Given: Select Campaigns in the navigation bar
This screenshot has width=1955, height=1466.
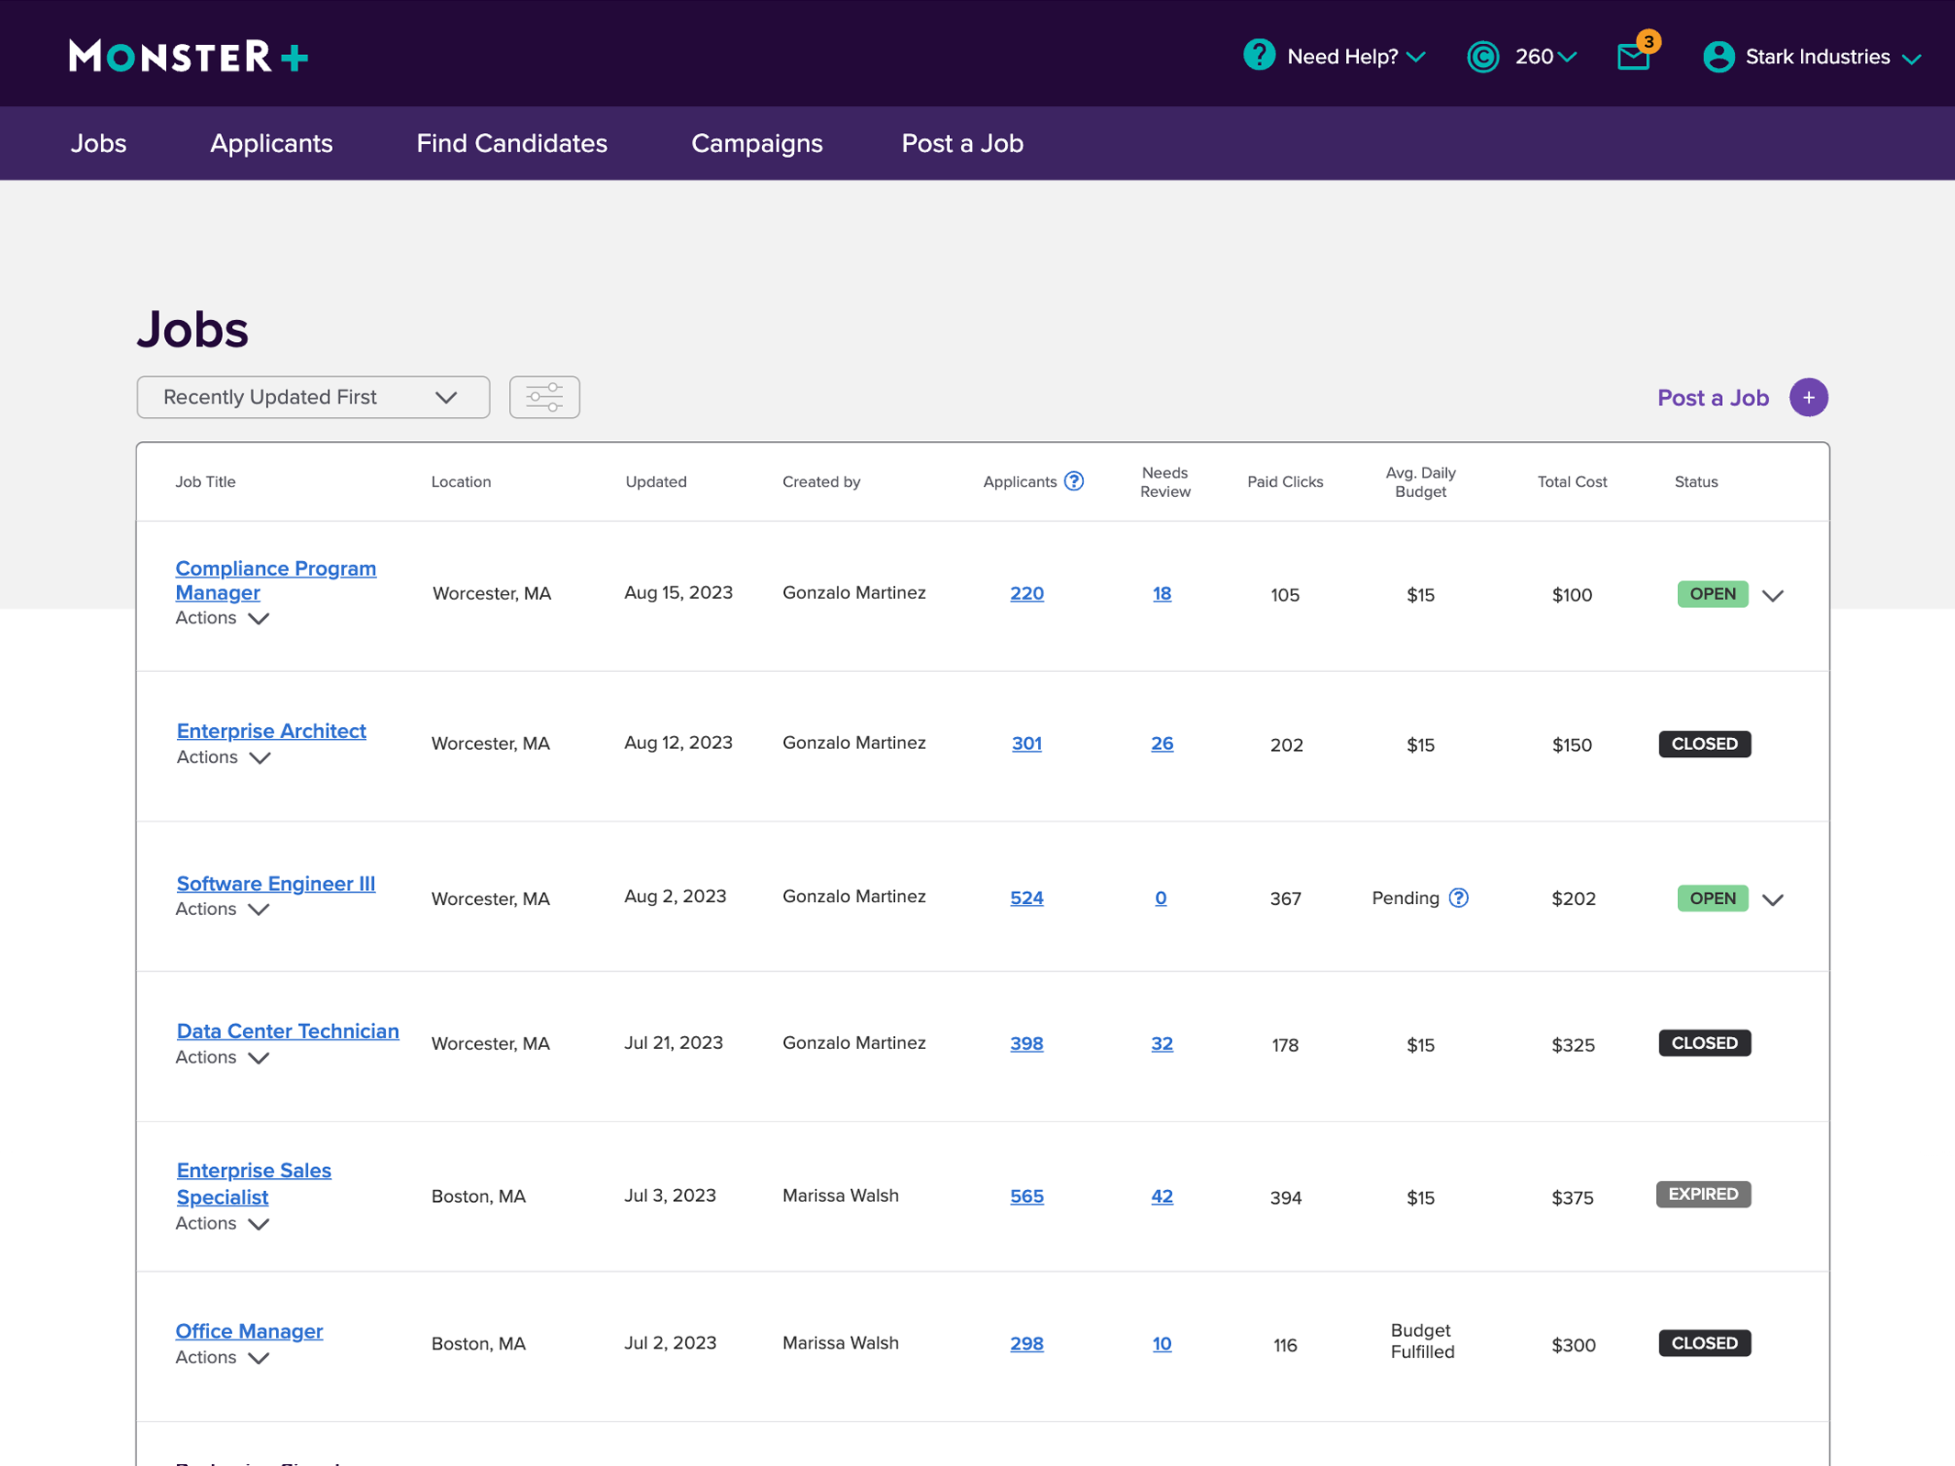Looking at the screenshot, I should pos(757,143).
